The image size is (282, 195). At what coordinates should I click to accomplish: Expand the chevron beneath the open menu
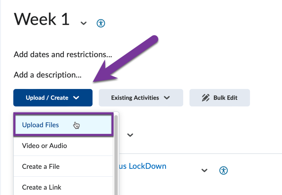coord(130,135)
